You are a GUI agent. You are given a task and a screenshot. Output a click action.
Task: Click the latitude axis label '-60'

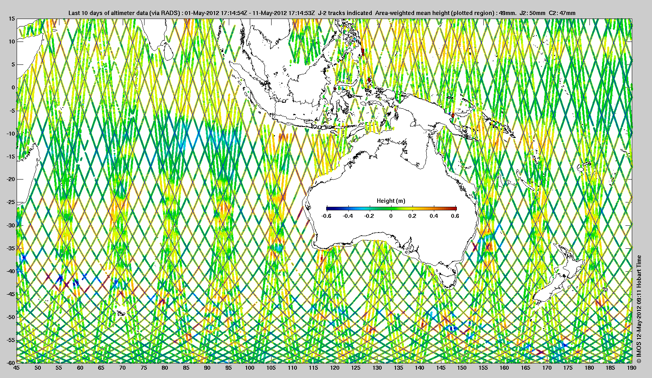click(x=11, y=363)
